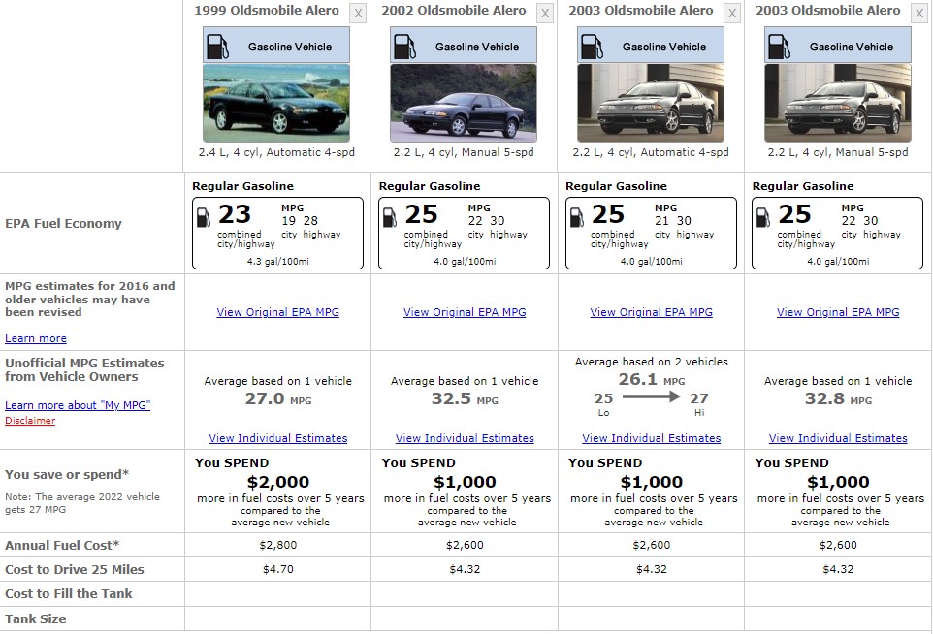View Original EPA MPG for 2003 Automatic Alero
The height and width of the screenshot is (634, 933).
tap(652, 312)
